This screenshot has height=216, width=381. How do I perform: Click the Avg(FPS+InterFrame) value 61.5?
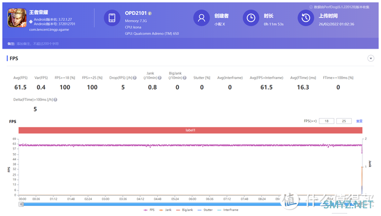click(267, 87)
